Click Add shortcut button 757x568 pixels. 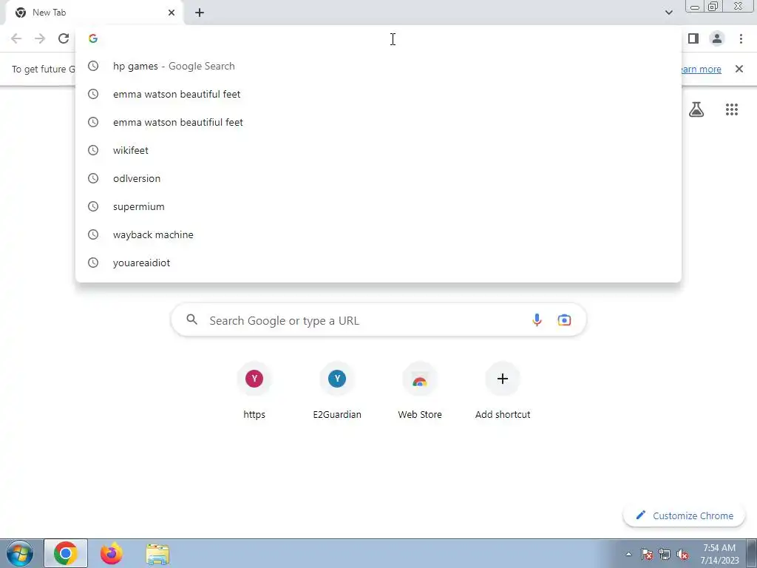(x=503, y=391)
